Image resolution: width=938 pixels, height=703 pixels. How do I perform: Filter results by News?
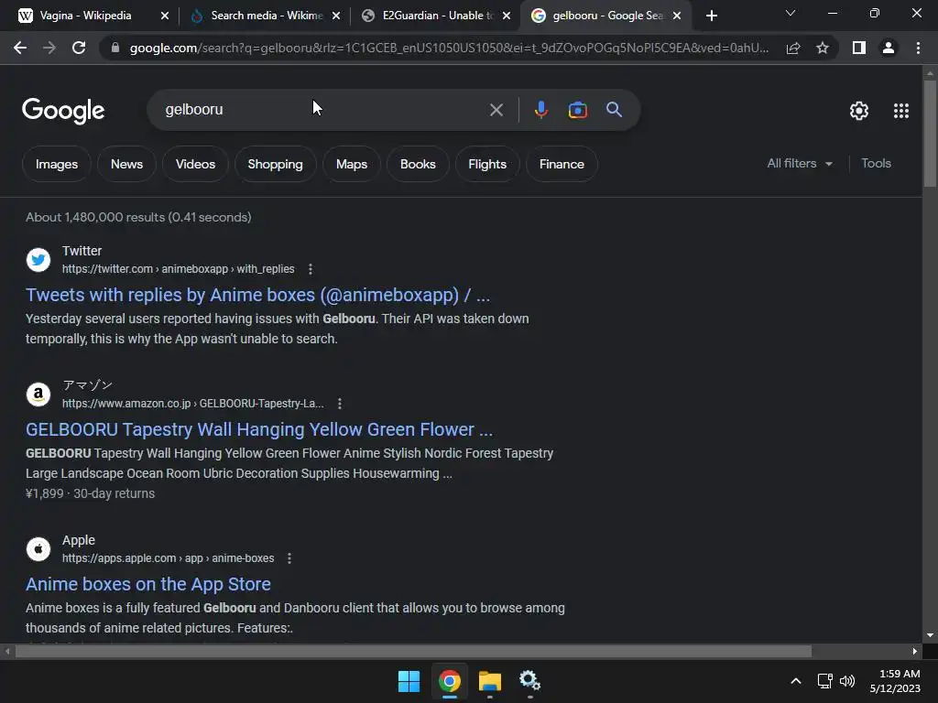click(126, 164)
